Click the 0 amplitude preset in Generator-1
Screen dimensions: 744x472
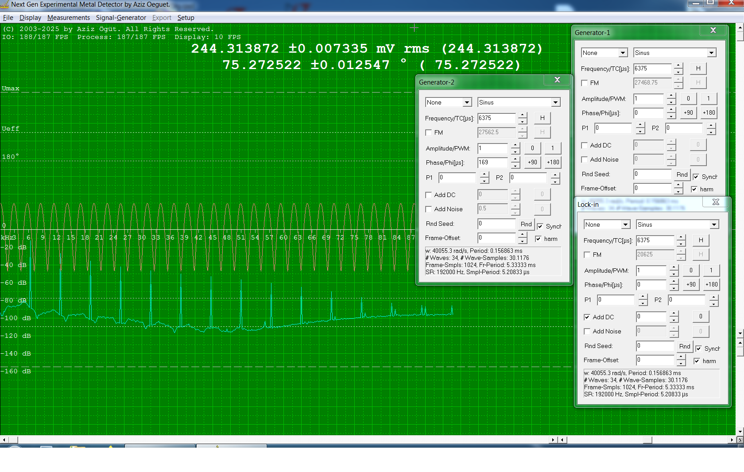(688, 99)
